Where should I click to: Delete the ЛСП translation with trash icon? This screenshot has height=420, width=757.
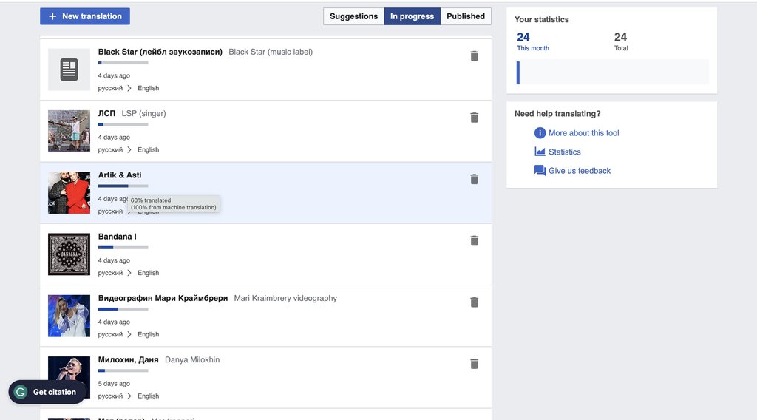pyautogui.click(x=474, y=118)
